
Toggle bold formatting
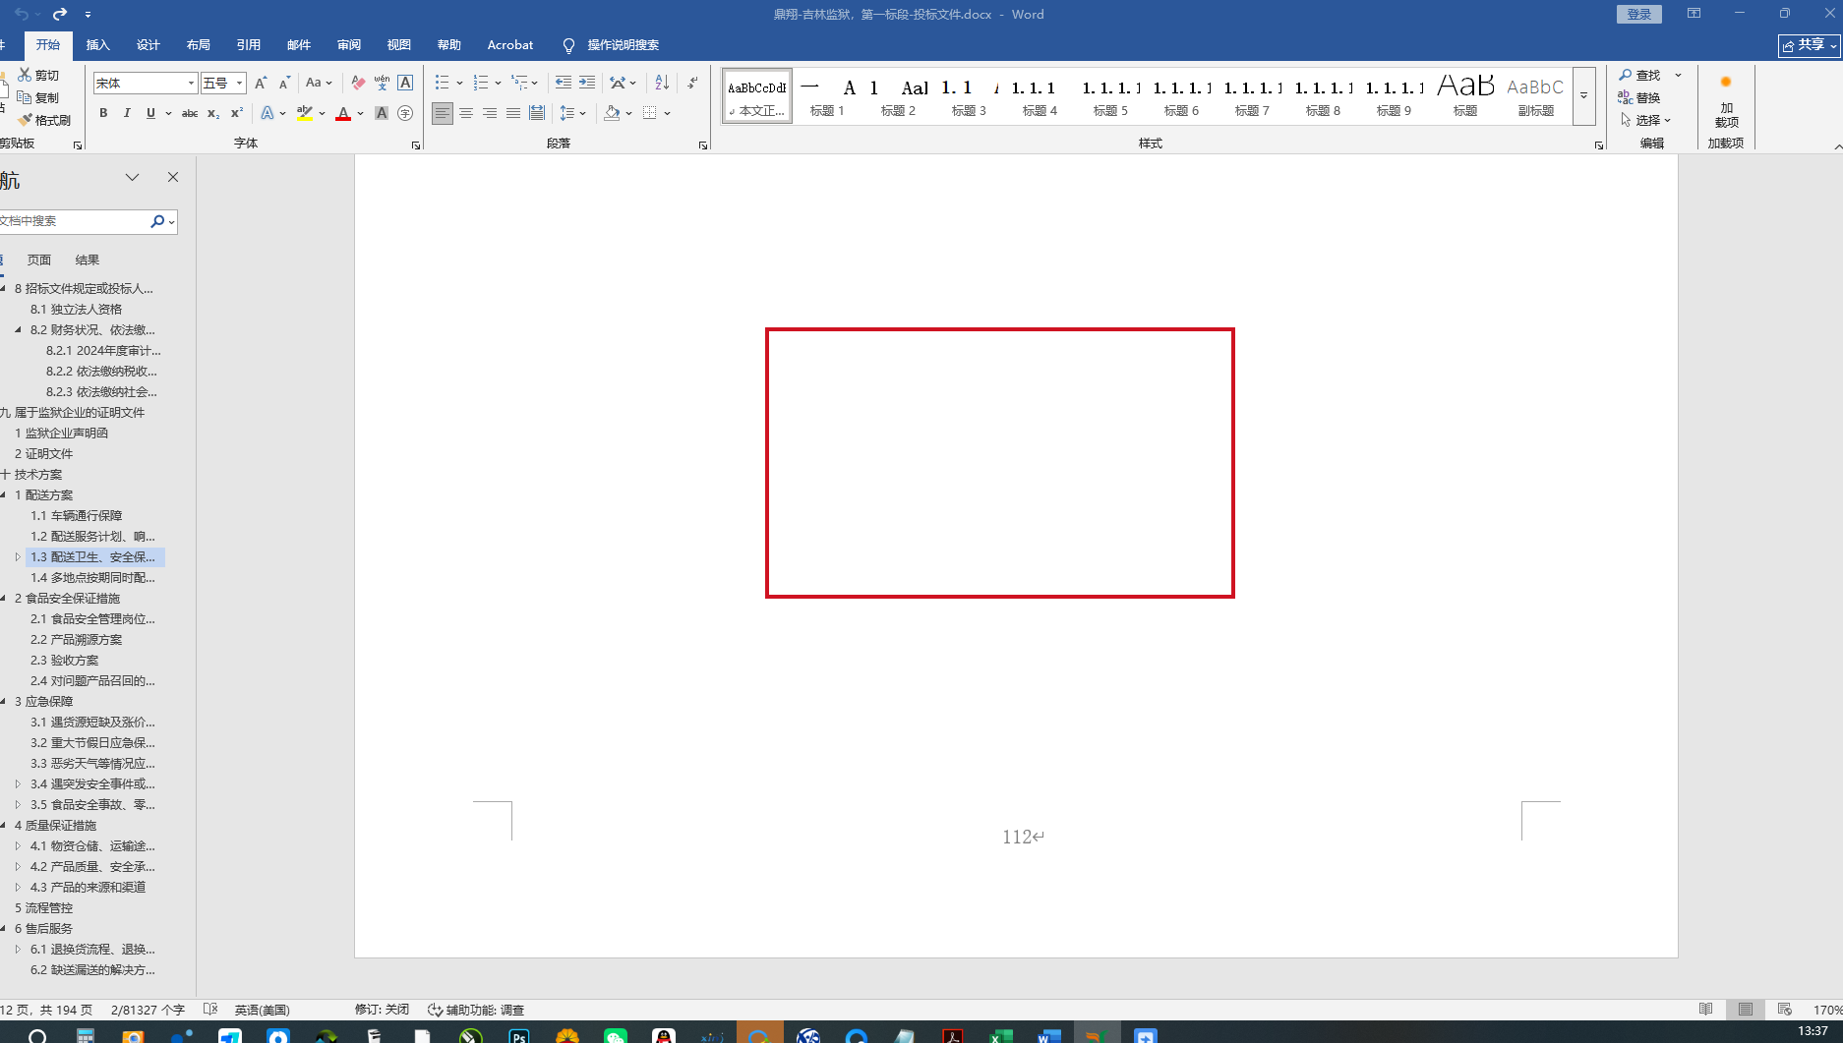(103, 113)
